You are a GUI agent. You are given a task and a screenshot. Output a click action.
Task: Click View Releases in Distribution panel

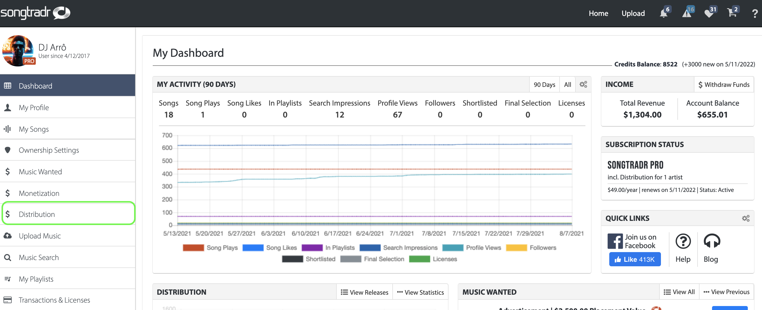point(365,292)
